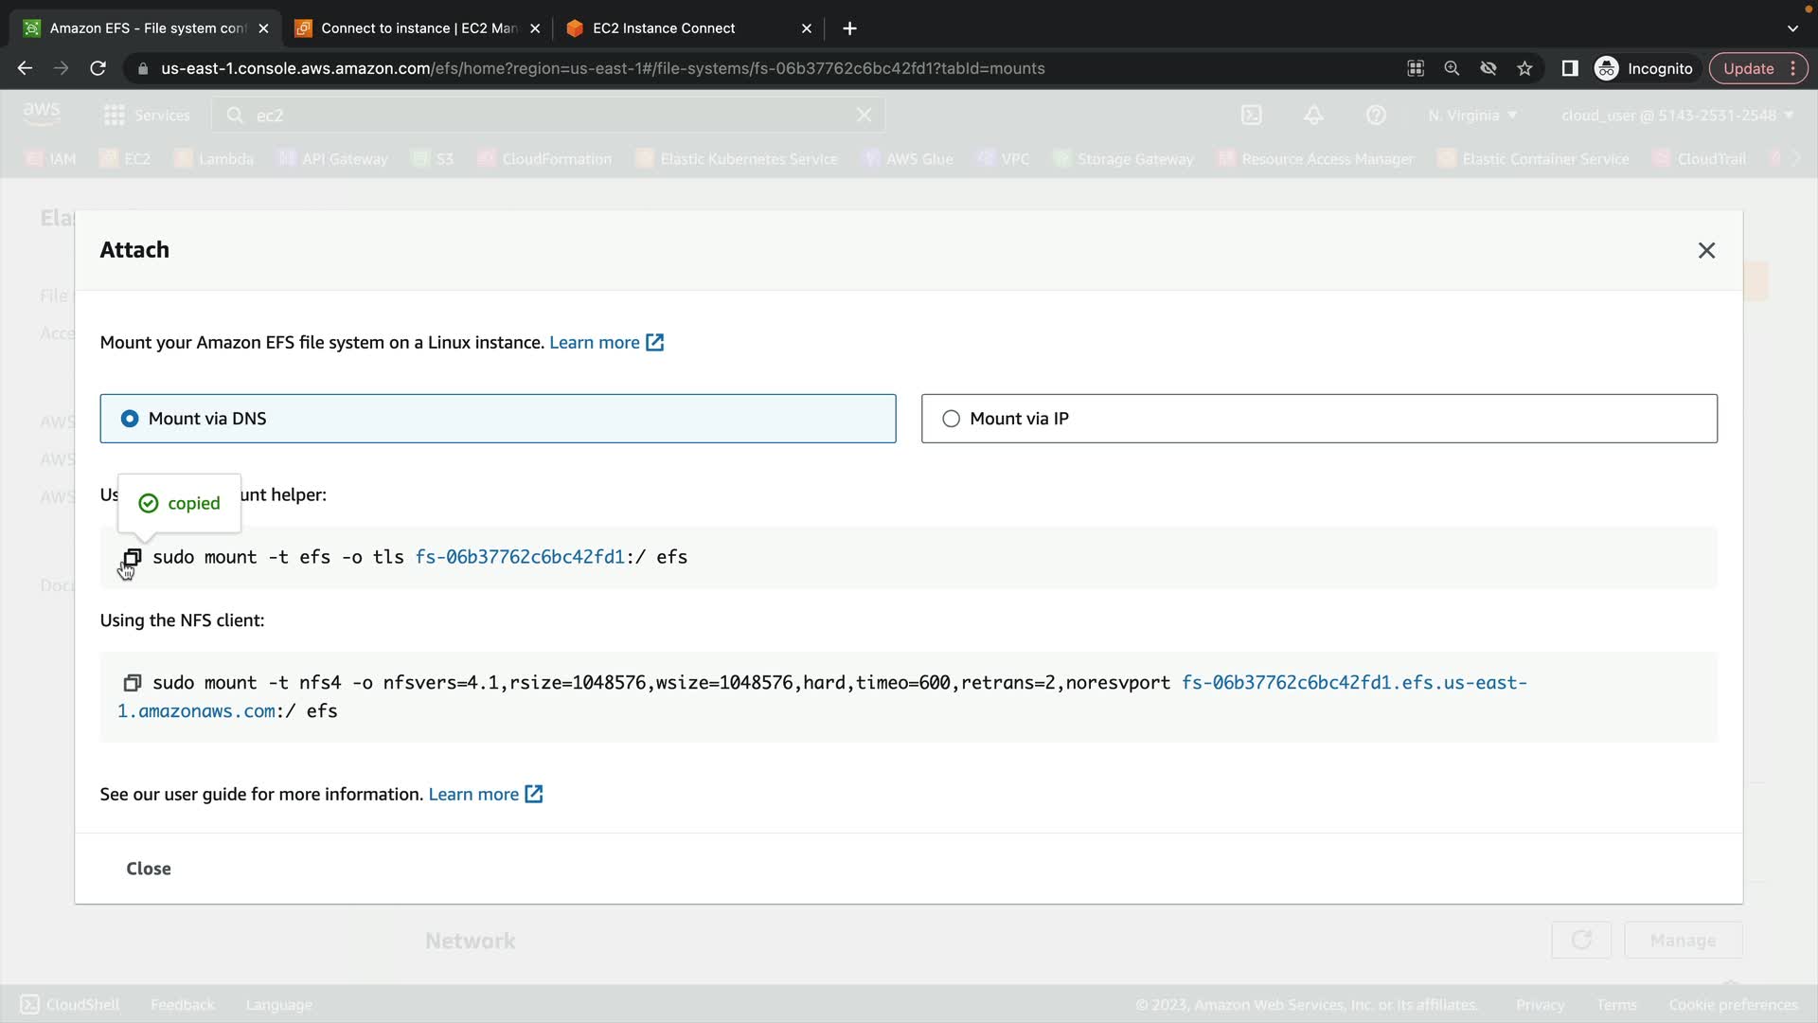Click the browser Update button
The width and height of the screenshot is (1818, 1023).
[1748, 68]
